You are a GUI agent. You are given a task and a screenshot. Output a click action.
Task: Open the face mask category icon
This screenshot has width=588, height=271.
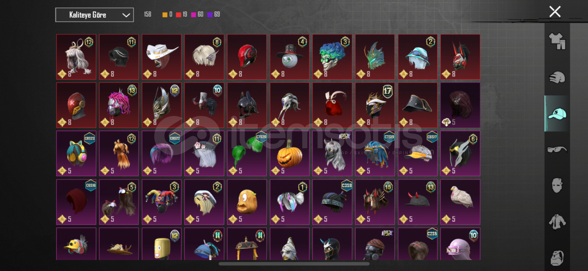tap(557, 185)
